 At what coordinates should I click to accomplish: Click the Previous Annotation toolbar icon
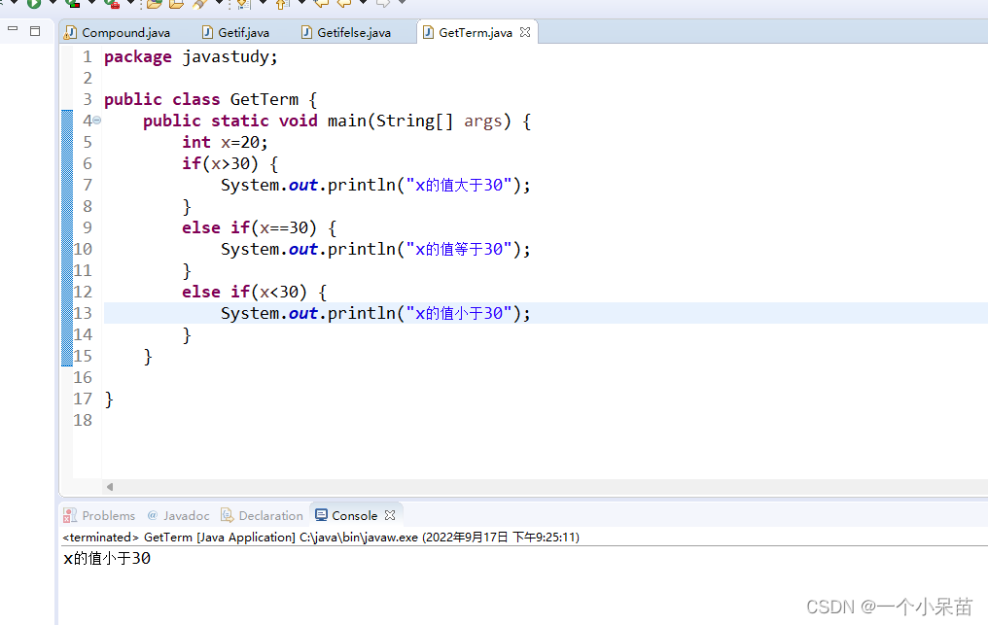point(282,4)
